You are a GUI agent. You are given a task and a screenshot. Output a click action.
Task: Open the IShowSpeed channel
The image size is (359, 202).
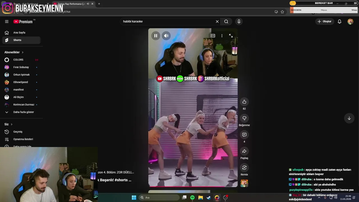coord(21,82)
